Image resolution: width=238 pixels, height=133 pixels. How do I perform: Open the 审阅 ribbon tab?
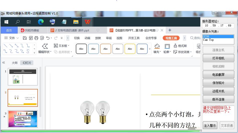109,38
